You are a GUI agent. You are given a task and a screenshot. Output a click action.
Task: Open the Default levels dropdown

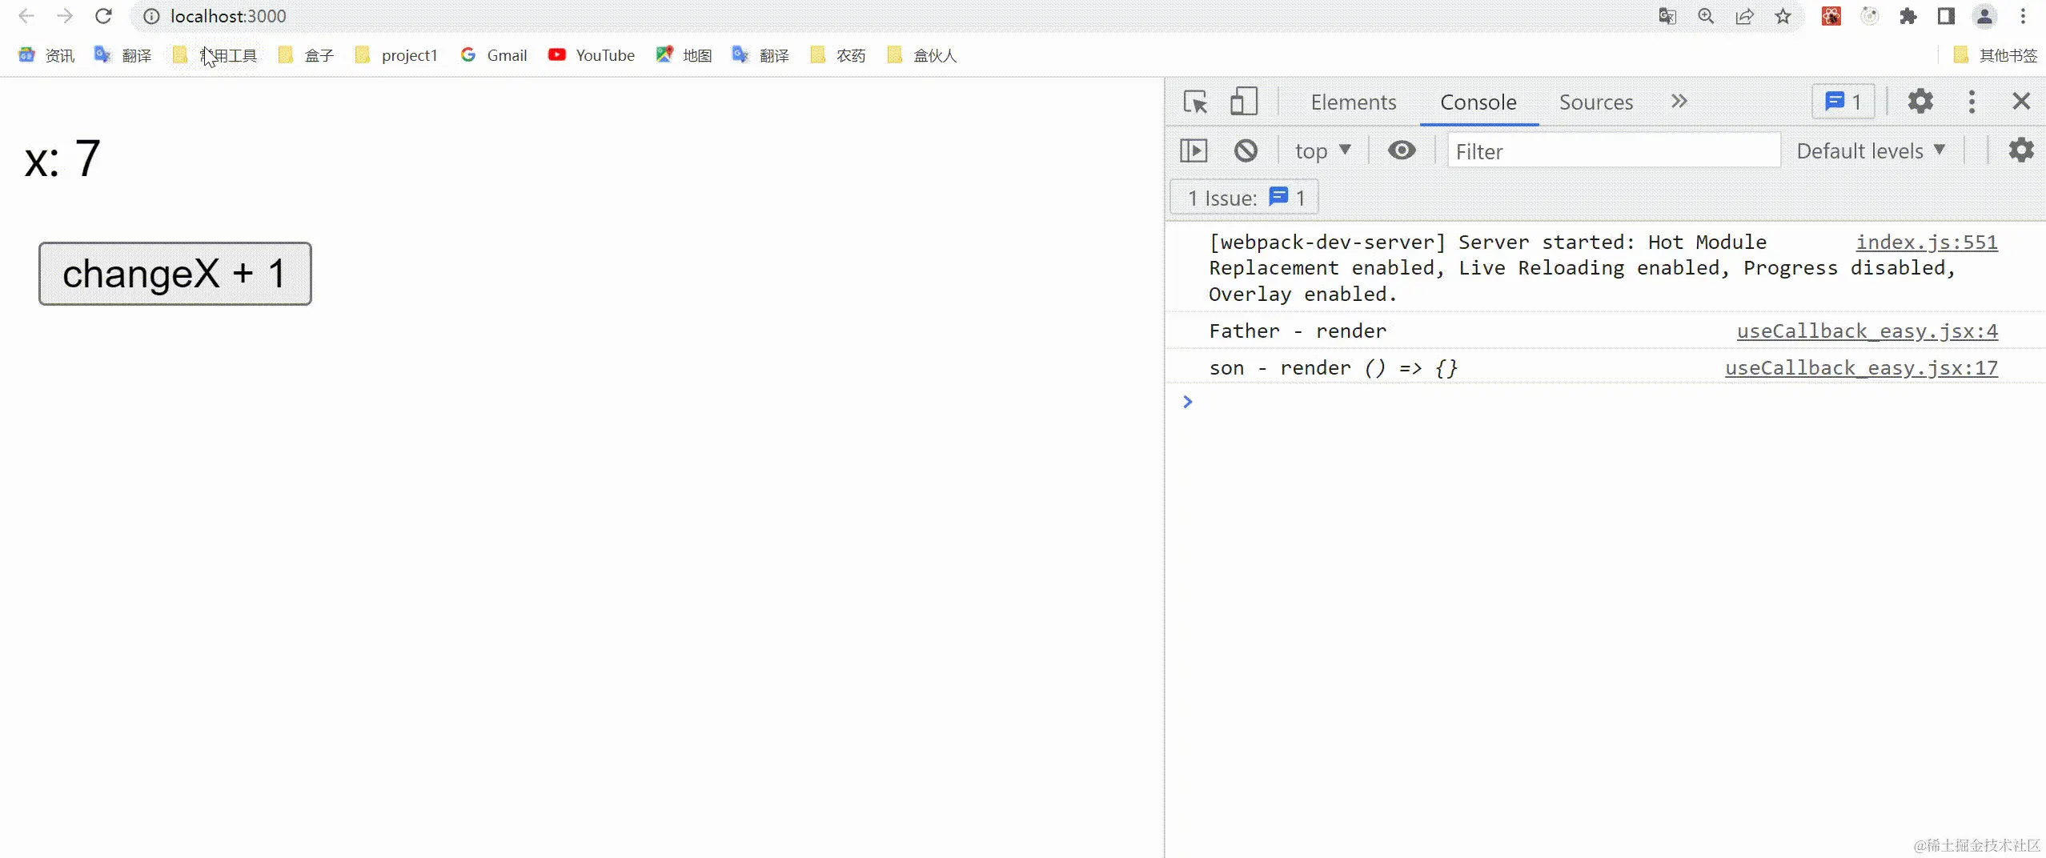tap(1871, 150)
